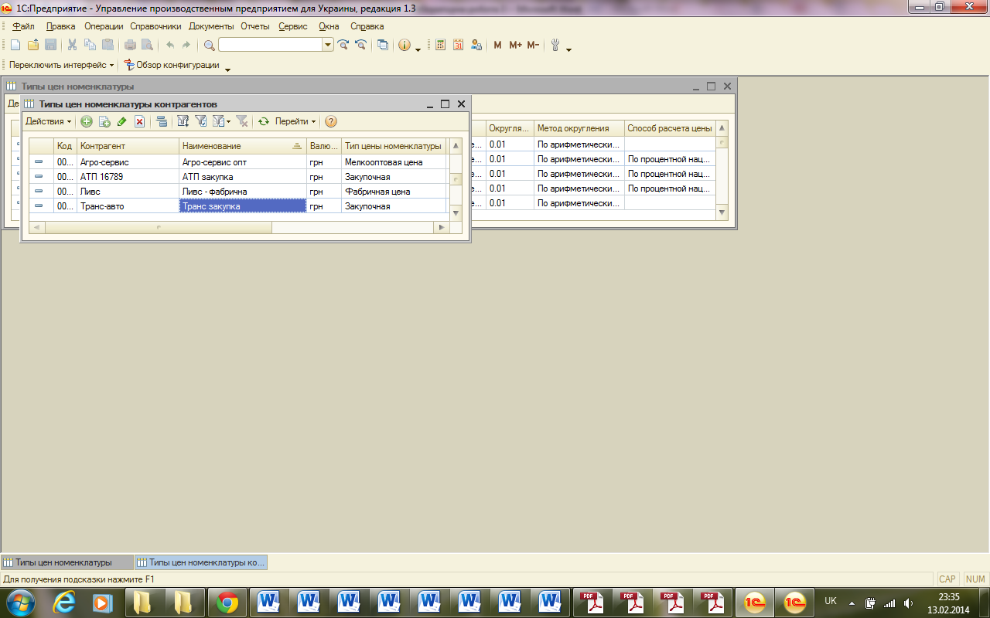Click the Метод округления column header in the back window
990x618 pixels.
pos(579,128)
